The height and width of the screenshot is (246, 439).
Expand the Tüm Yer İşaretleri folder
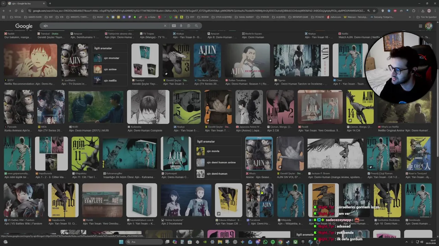point(426,17)
